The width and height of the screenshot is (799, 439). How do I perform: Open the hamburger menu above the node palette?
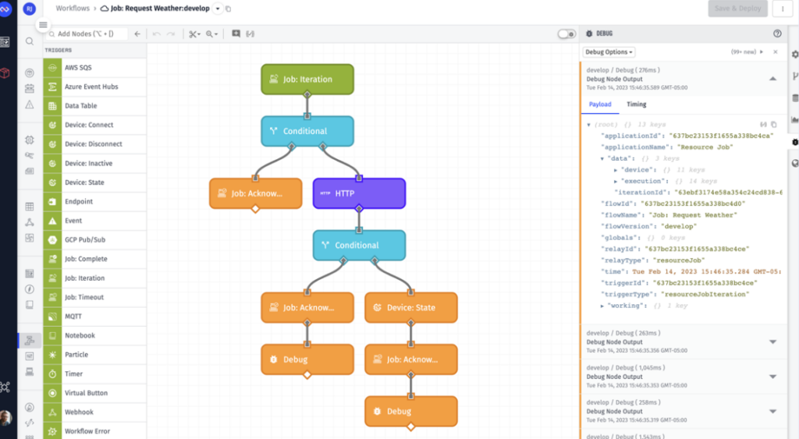(43, 25)
